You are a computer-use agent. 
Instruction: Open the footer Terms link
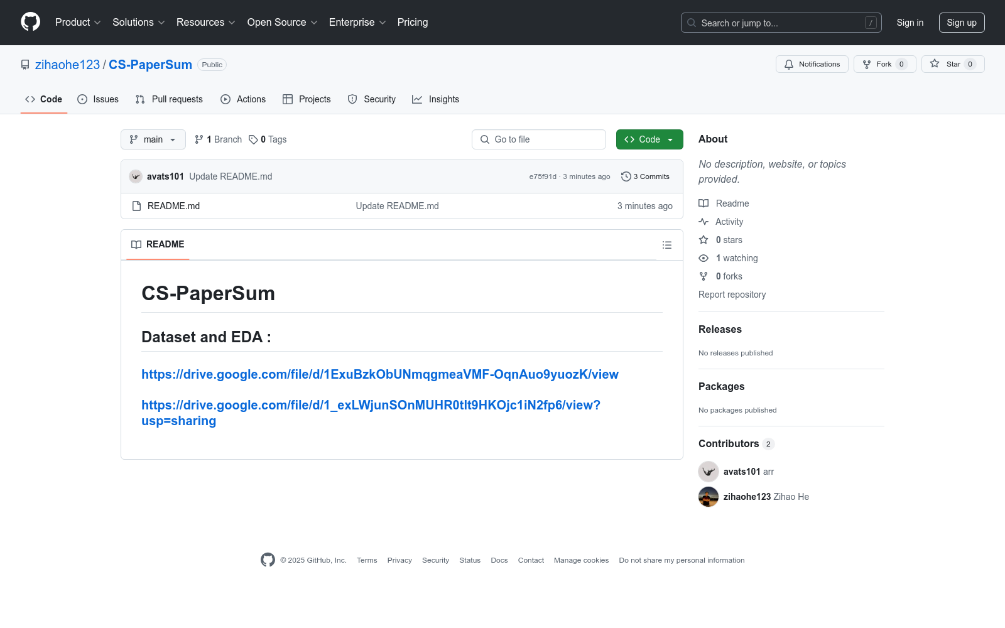pyautogui.click(x=367, y=560)
